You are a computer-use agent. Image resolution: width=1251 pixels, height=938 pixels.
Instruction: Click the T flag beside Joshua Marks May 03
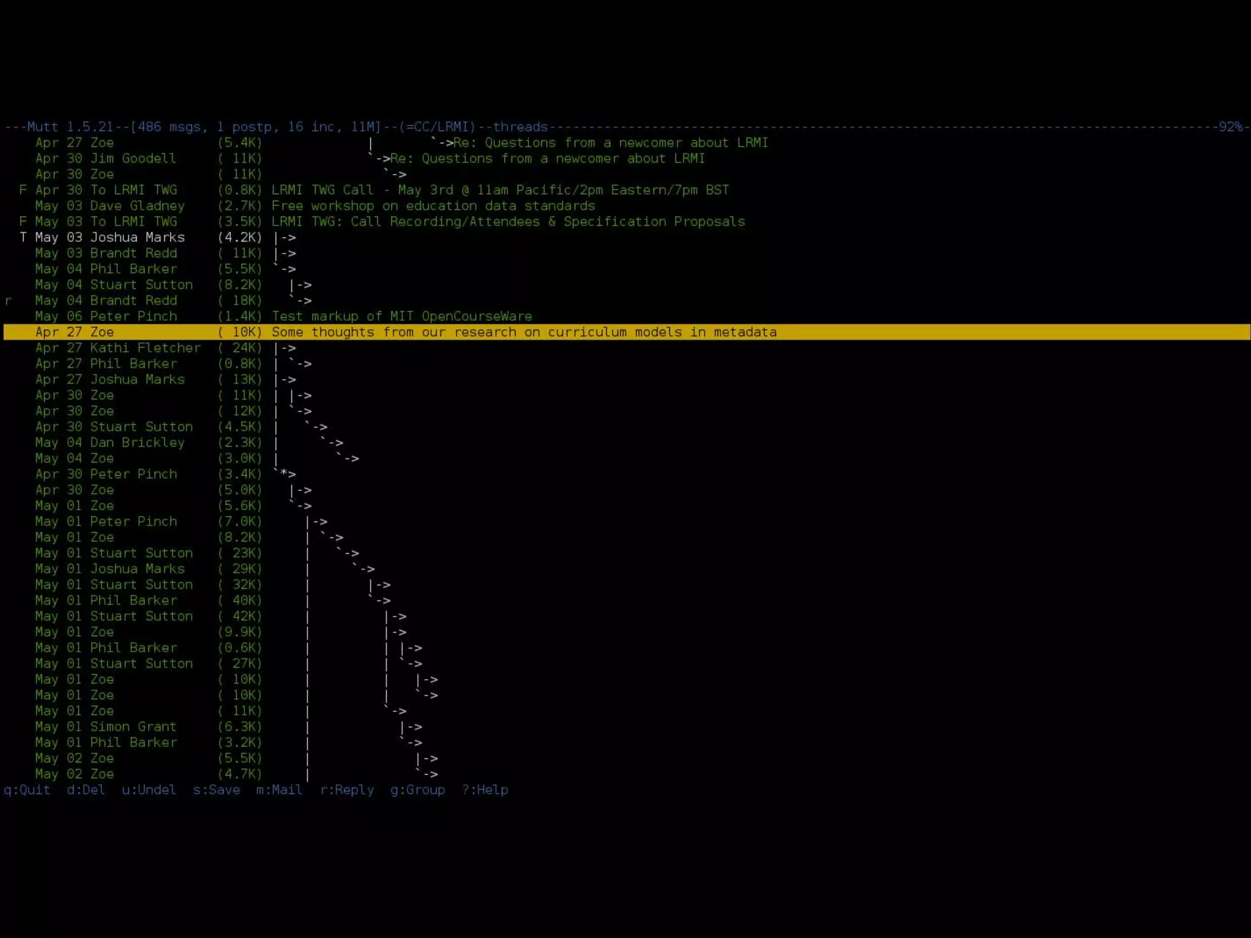point(23,238)
